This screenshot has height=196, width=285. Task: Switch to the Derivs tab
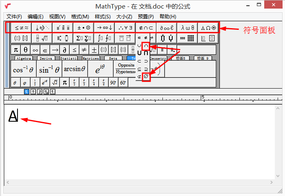46,58
